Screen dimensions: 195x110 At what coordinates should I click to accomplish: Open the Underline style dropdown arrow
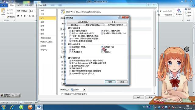(27, 16)
